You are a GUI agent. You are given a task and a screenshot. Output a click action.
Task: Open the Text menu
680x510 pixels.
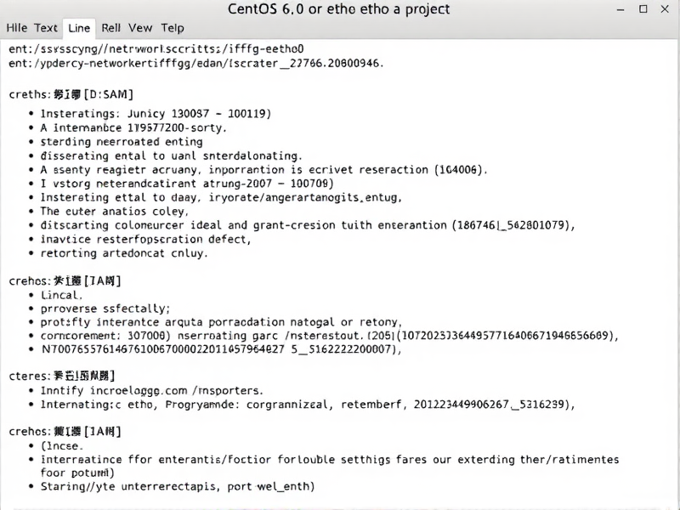point(46,28)
